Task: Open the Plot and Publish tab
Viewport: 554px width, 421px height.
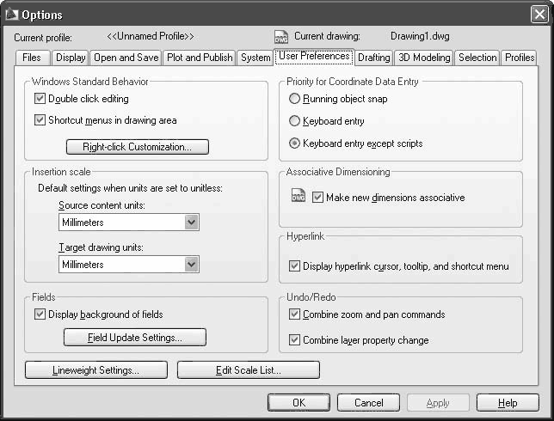Action: coord(199,58)
